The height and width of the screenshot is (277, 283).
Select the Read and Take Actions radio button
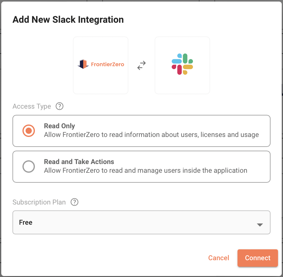coord(29,167)
